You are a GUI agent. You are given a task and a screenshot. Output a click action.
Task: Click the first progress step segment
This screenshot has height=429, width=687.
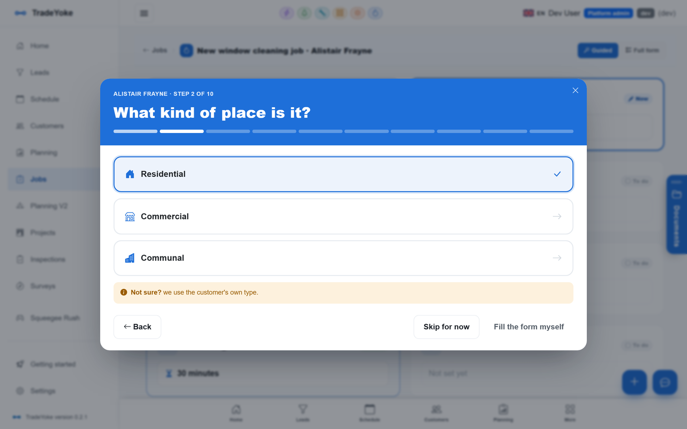[x=135, y=131]
